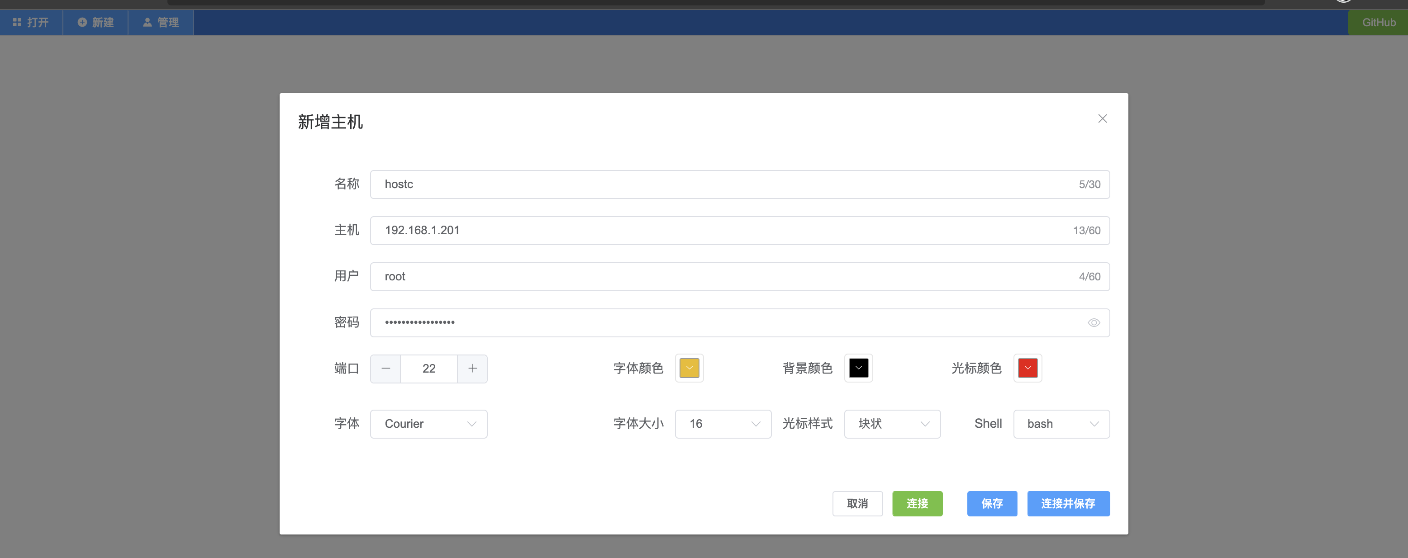Click the 取消 cancel button
The height and width of the screenshot is (558, 1408).
(857, 503)
